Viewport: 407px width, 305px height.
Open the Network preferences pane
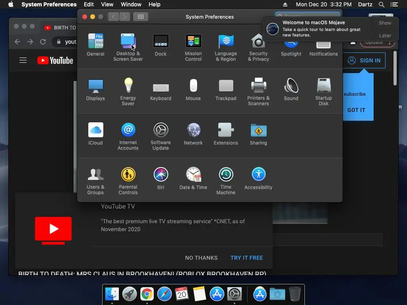194,134
